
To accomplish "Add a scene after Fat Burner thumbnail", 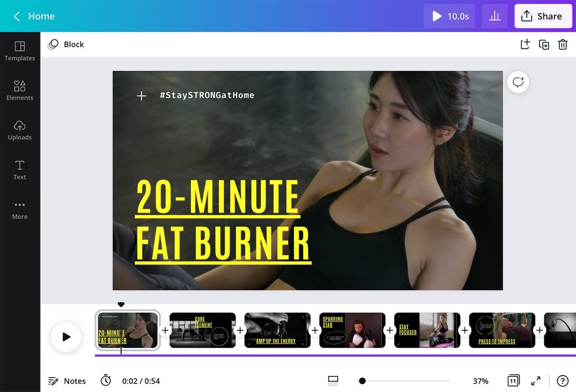I will pyautogui.click(x=165, y=330).
